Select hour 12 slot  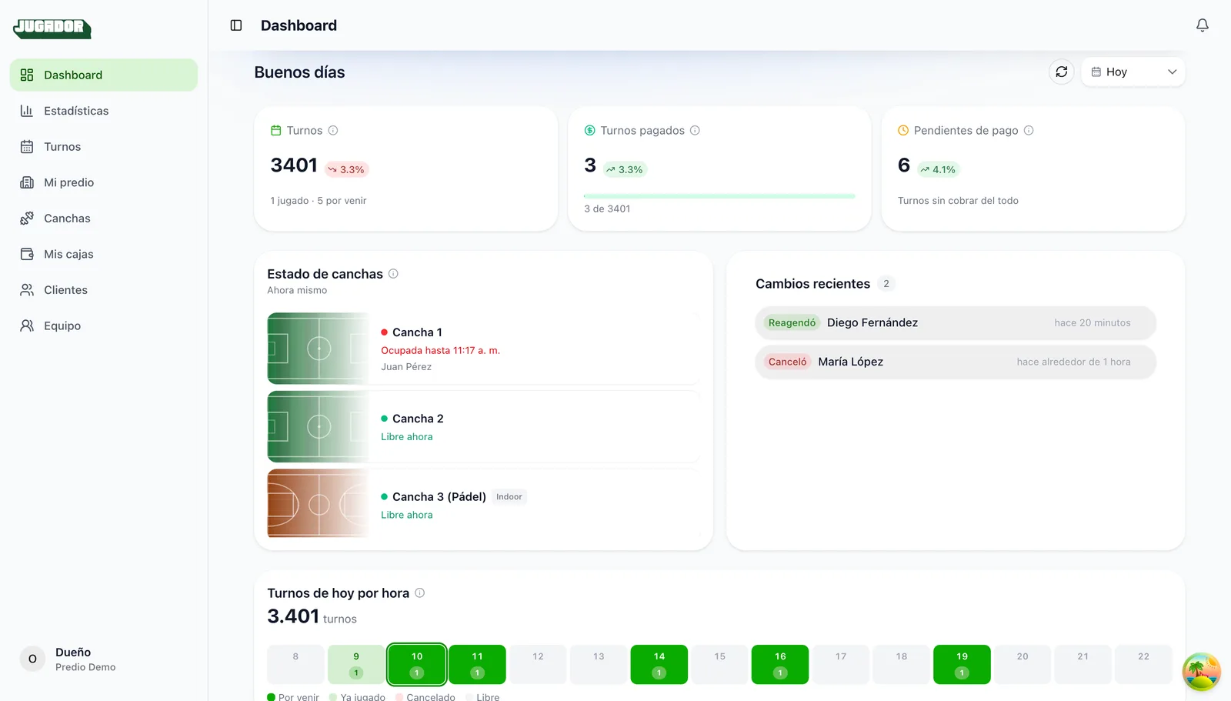[x=538, y=664]
